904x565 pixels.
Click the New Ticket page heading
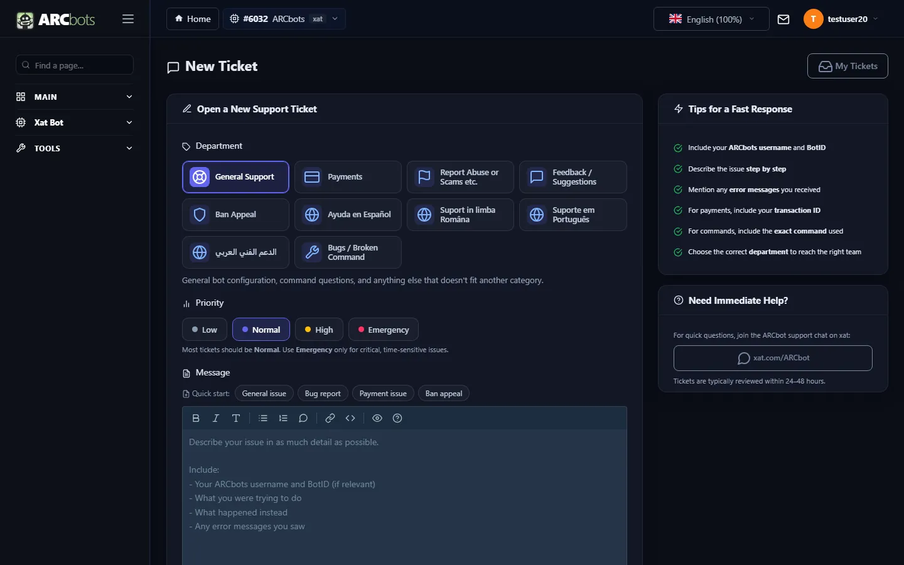click(x=221, y=67)
